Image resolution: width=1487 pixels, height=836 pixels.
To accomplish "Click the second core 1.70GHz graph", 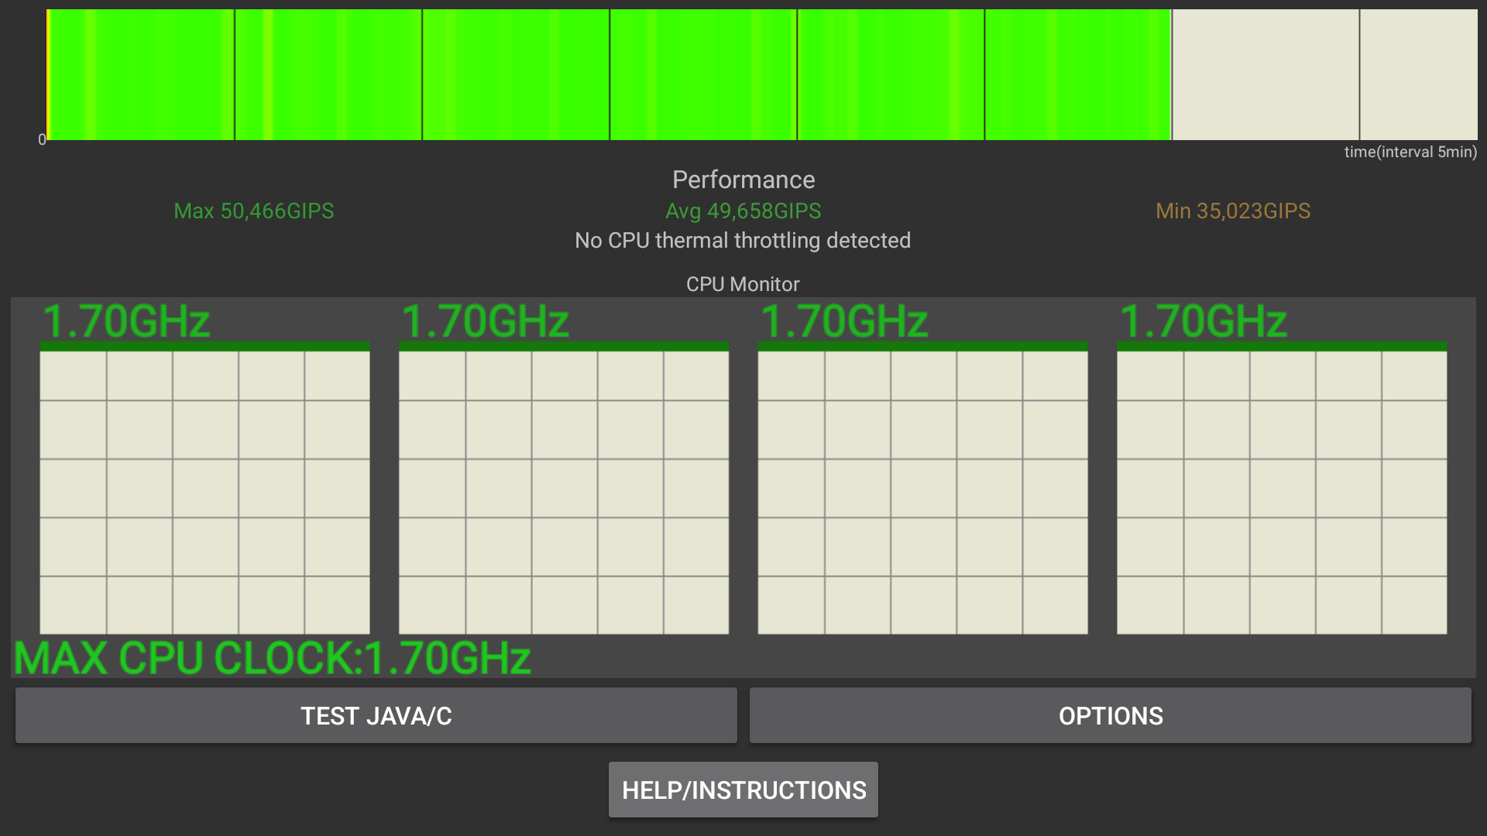I will tap(563, 492).
